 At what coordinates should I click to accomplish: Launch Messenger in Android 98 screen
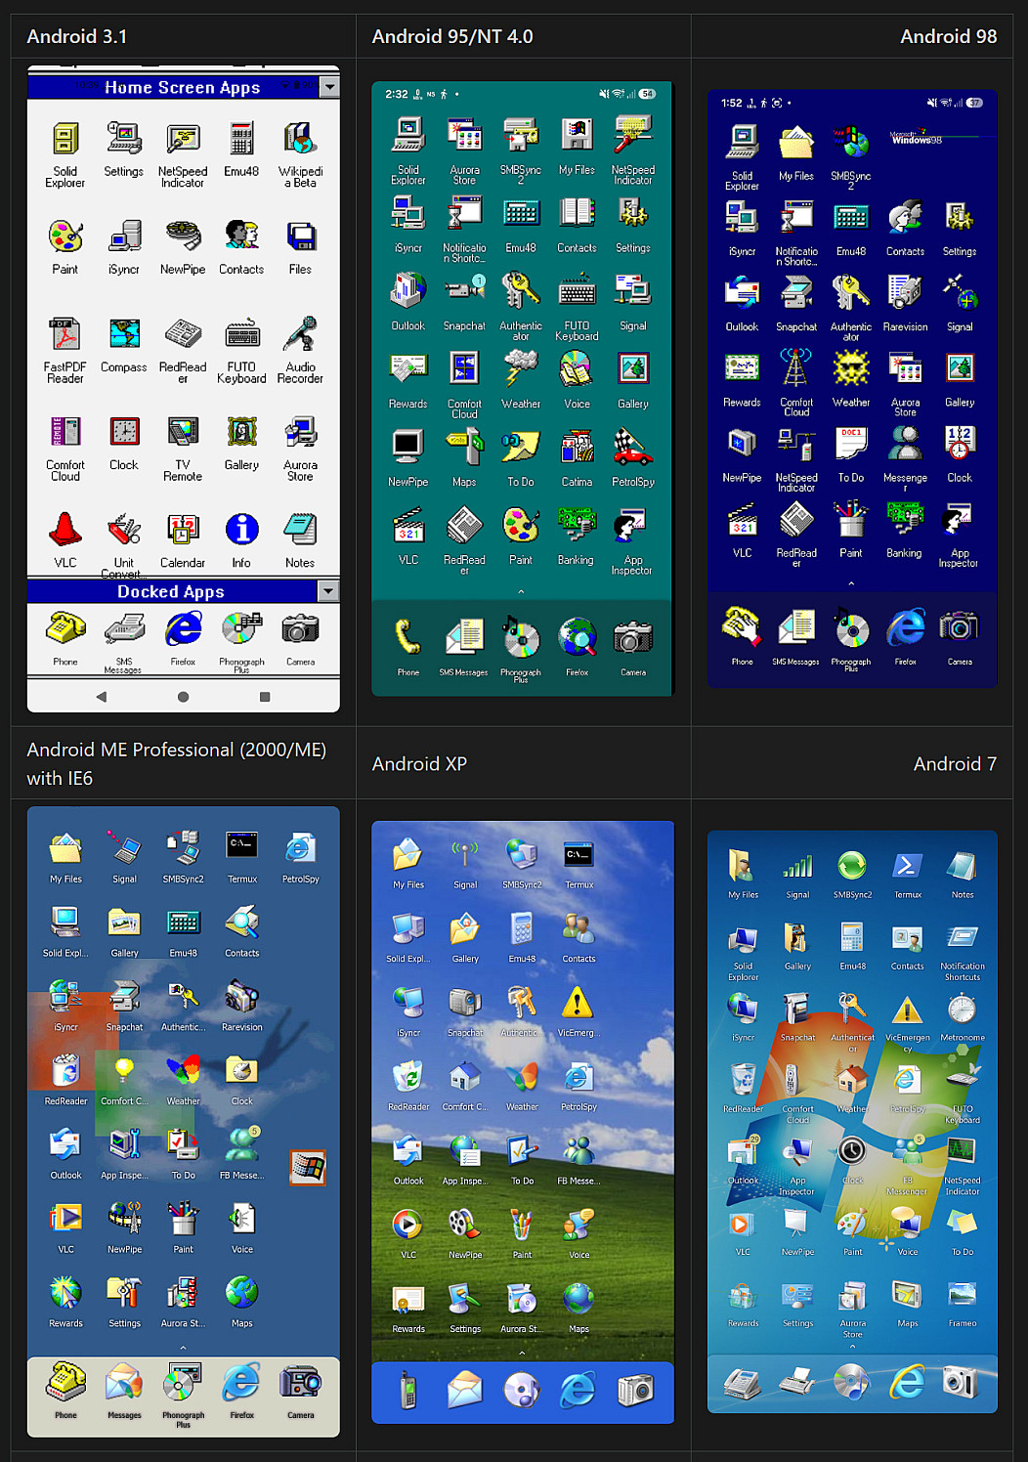905,444
